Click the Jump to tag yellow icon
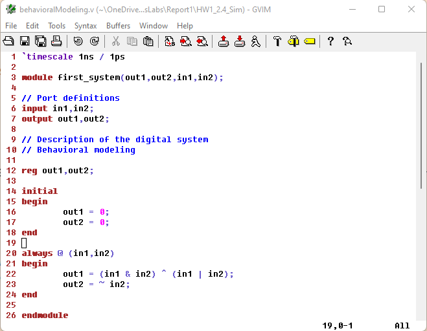This screenshot has width=427, height=331. [310, 41]
